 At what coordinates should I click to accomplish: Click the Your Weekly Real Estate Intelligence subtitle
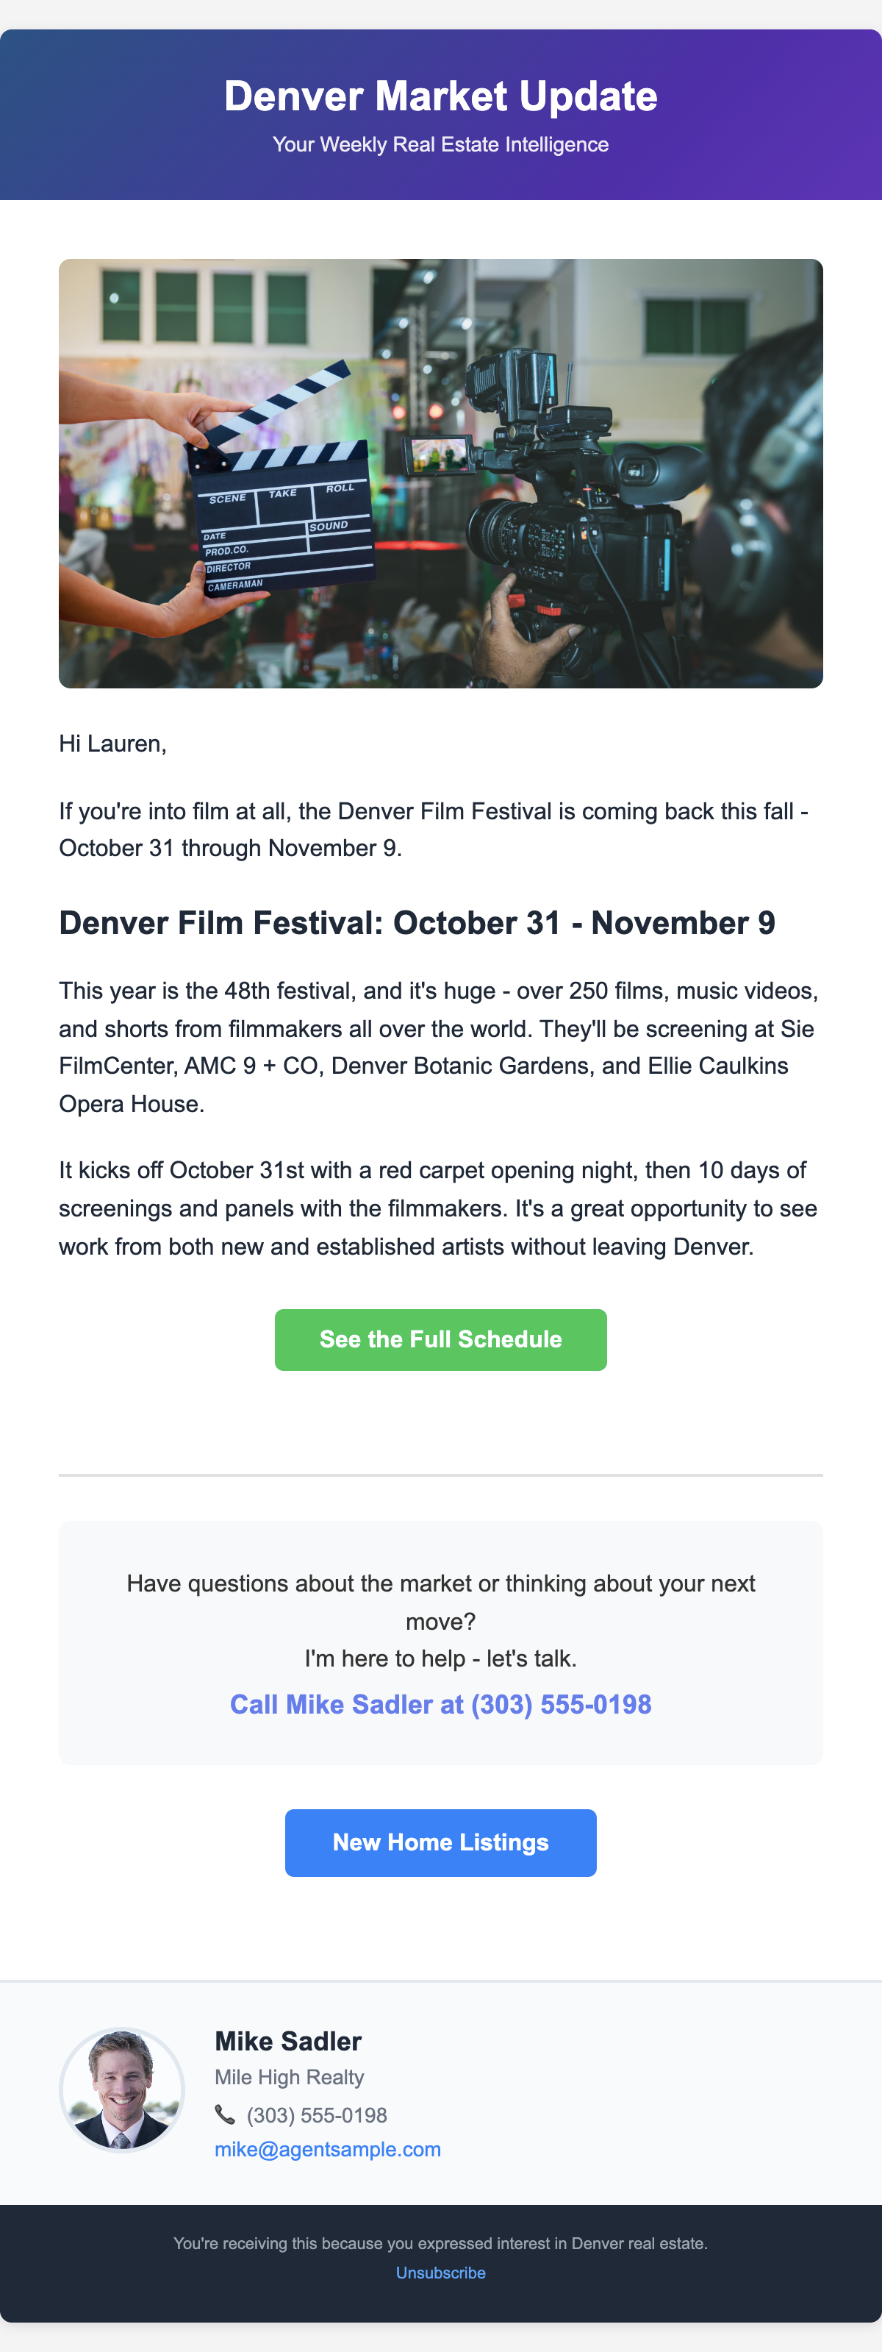click(x=440, y=144)
